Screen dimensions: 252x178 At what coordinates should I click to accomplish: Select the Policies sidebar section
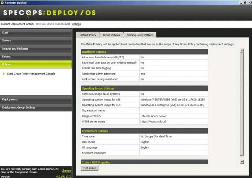pyautogui.click(x=36, y=64)
